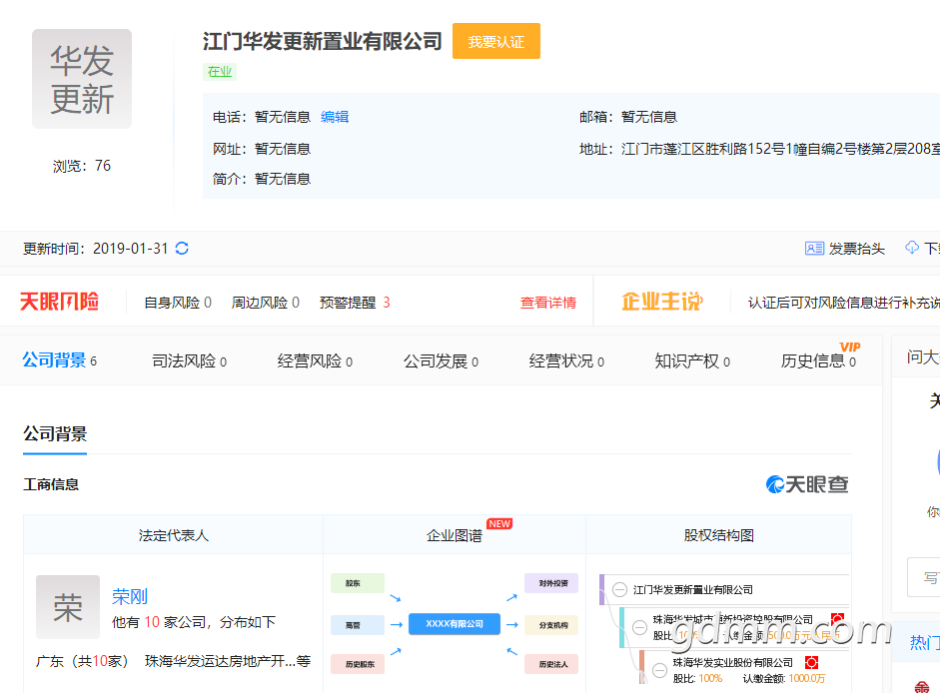Open the 公司背景 6 navigation tab
The image size is (940, 693).
point(60,360)
